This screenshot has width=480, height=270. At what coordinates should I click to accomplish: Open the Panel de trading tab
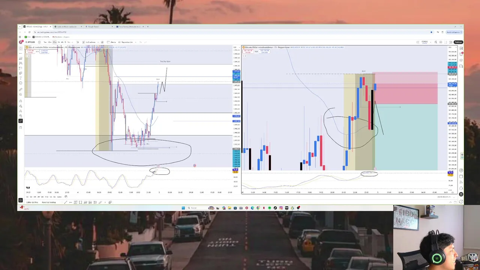(x=49, y=202)
